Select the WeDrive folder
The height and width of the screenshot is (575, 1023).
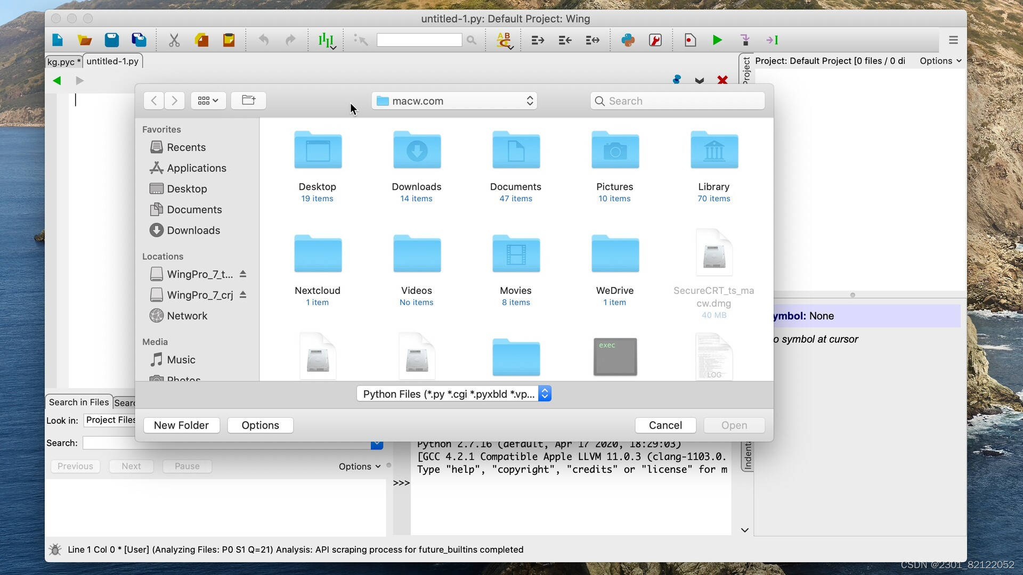[x=615, y=254]
